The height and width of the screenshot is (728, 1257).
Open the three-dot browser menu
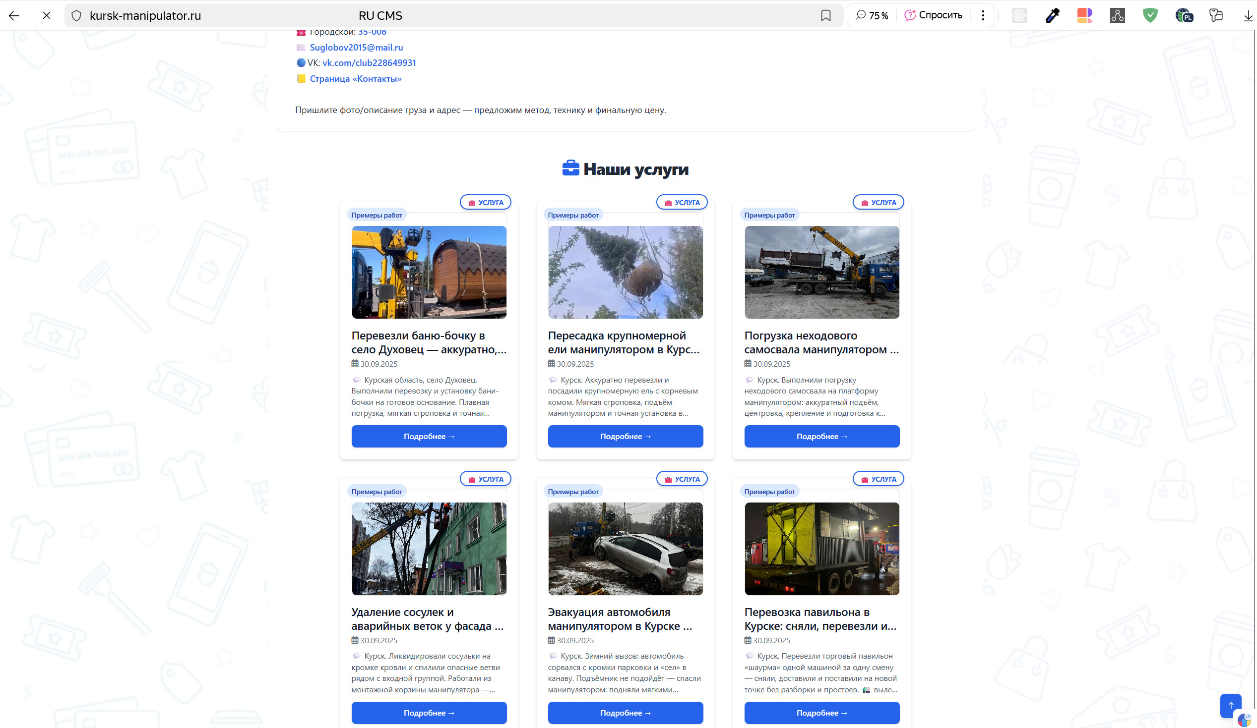coord(983,15)
